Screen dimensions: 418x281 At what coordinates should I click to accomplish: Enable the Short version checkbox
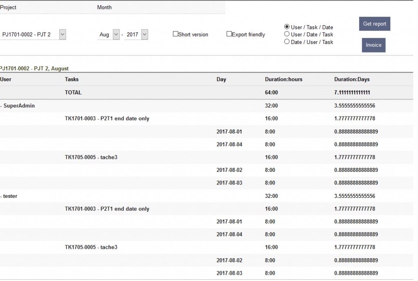[176, 34]
